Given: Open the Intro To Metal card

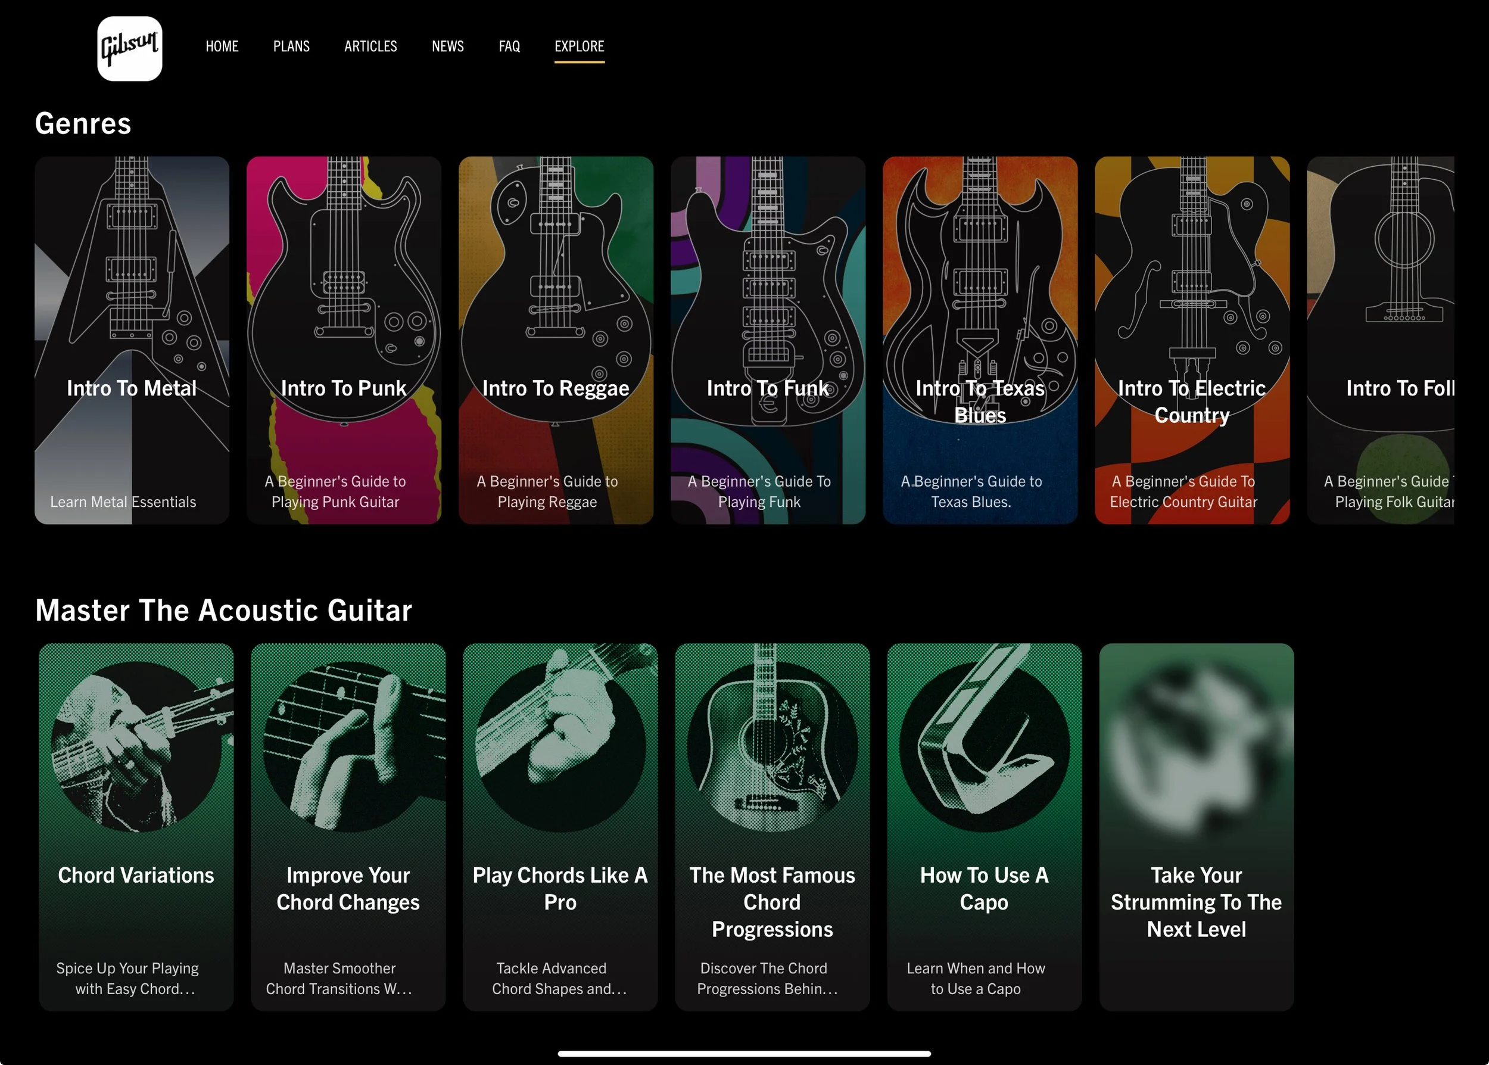Looking at the screenshot, I should [132, 340].
